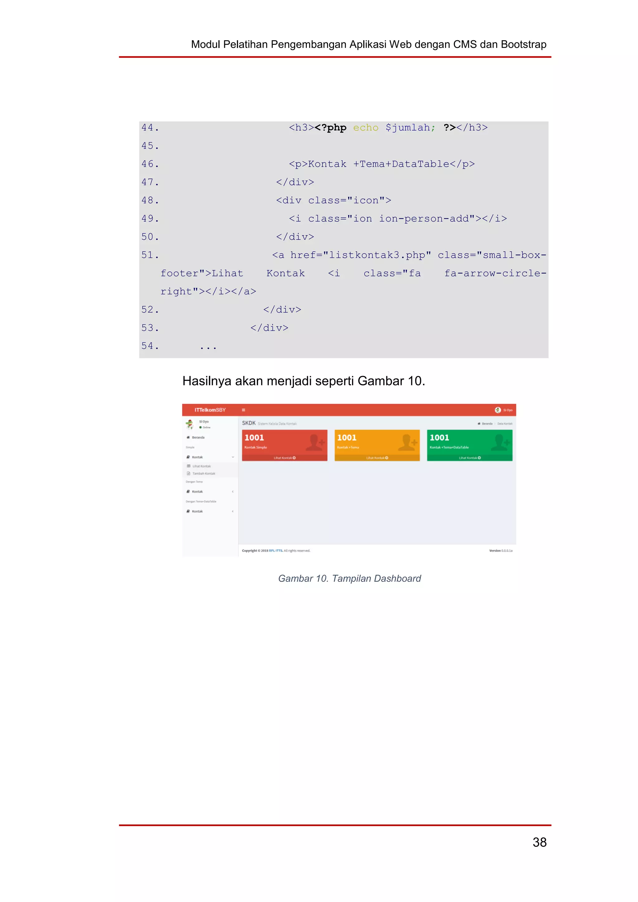Click 1001 count in red Kontak Simple box
Image resolution: width=638 pixels, height=902 pixels.
(254, 438)
